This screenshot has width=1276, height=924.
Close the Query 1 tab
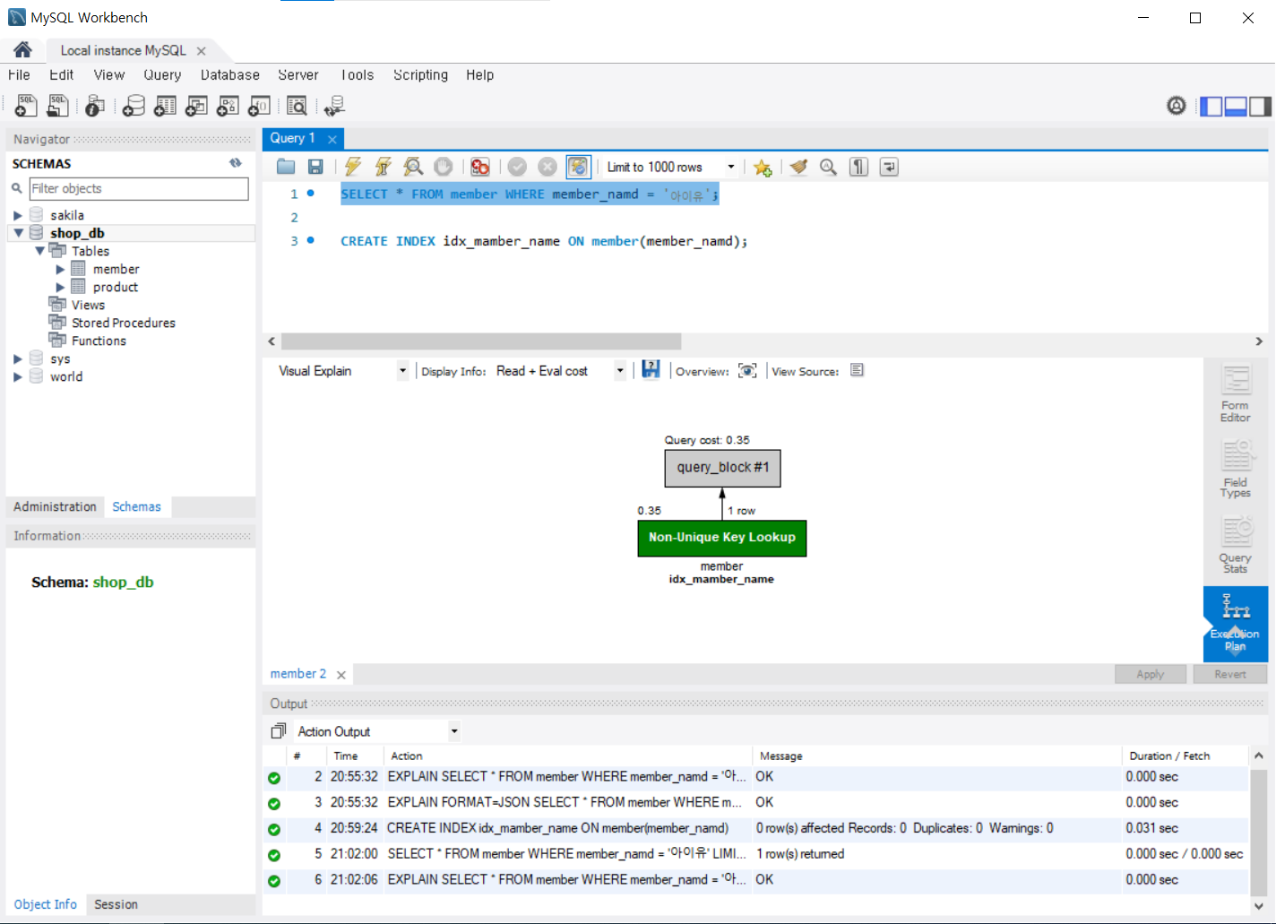pyautogui.click(x=332, y=139)
